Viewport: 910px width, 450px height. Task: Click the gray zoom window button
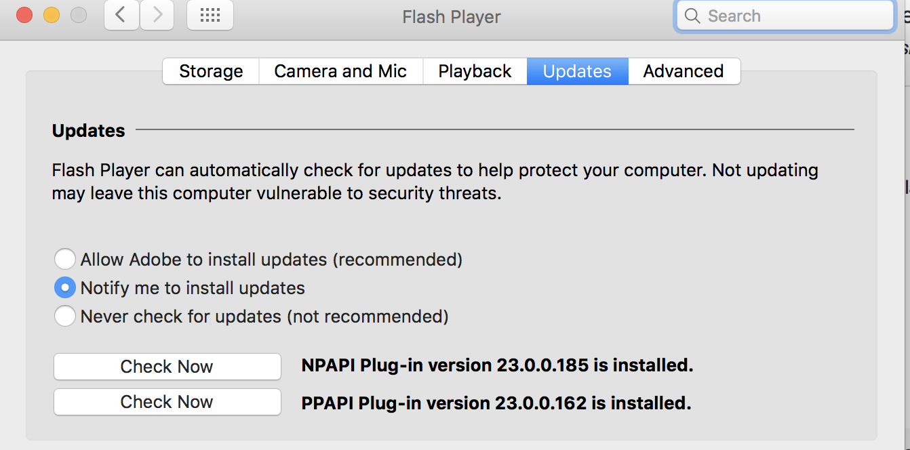[79, 15]
